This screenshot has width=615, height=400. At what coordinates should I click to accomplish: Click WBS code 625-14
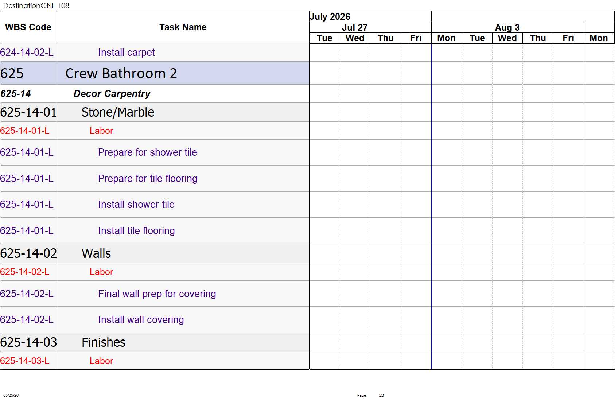[x=16, y=94]
